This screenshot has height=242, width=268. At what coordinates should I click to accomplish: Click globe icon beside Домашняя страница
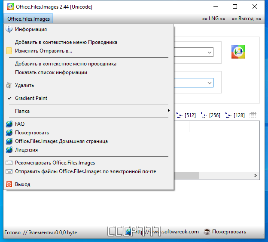click(x=9, y=141)
